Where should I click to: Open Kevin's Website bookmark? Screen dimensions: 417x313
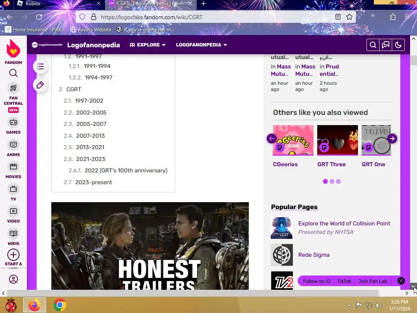91,29
